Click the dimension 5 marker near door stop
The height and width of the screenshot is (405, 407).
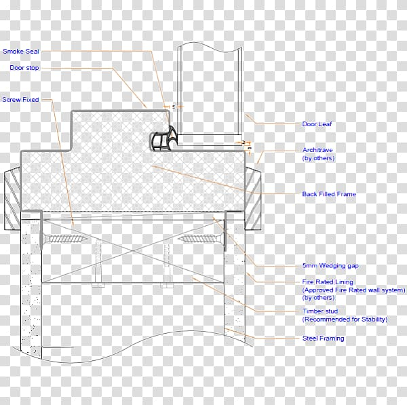point(174,107)
